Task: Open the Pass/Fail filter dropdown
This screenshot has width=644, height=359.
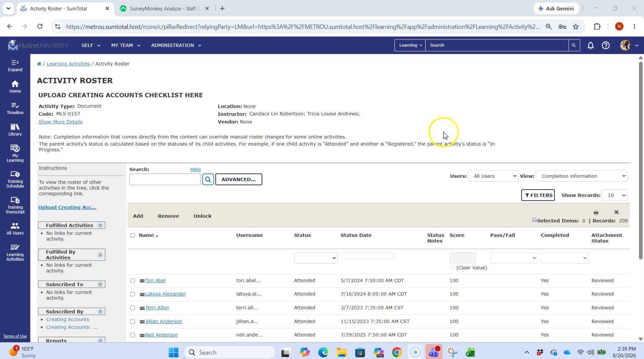Action: [x=514, y=258]
